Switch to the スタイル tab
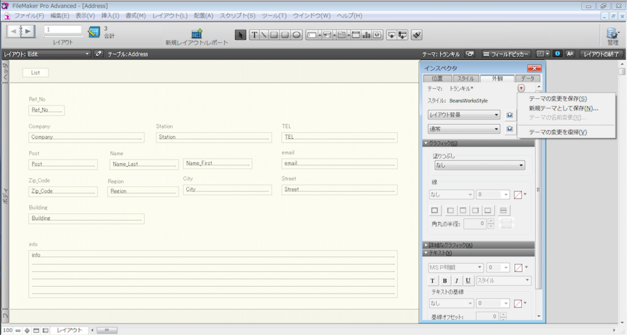 pos(466,78)
